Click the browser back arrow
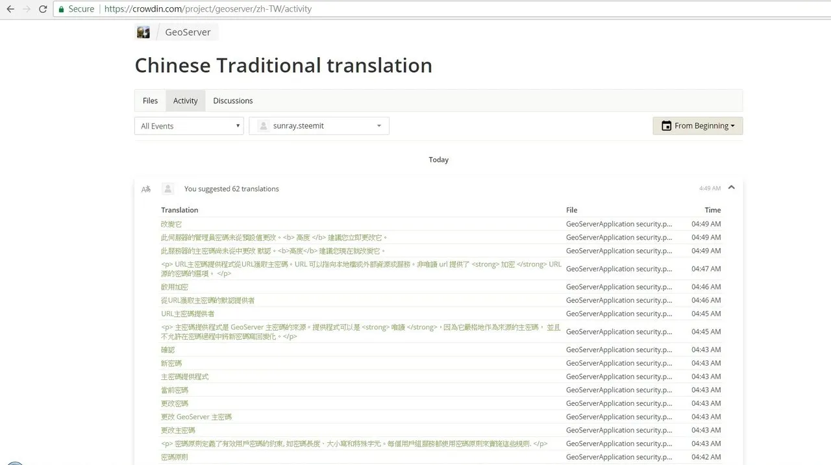The image size is (831, 465). (10, 9)
